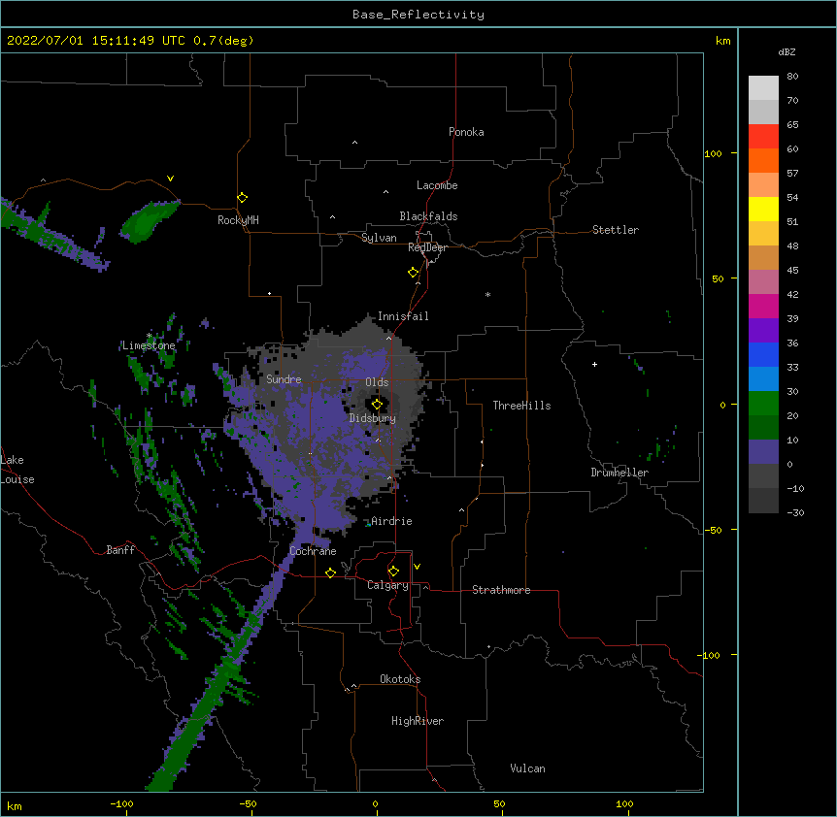Select the Banff label
The image size is (837, 817).
pyautogui.click(x=120, y=550)
